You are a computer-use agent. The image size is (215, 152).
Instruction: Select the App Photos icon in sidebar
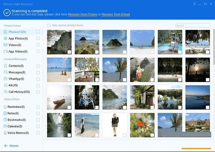coord(5,38)
